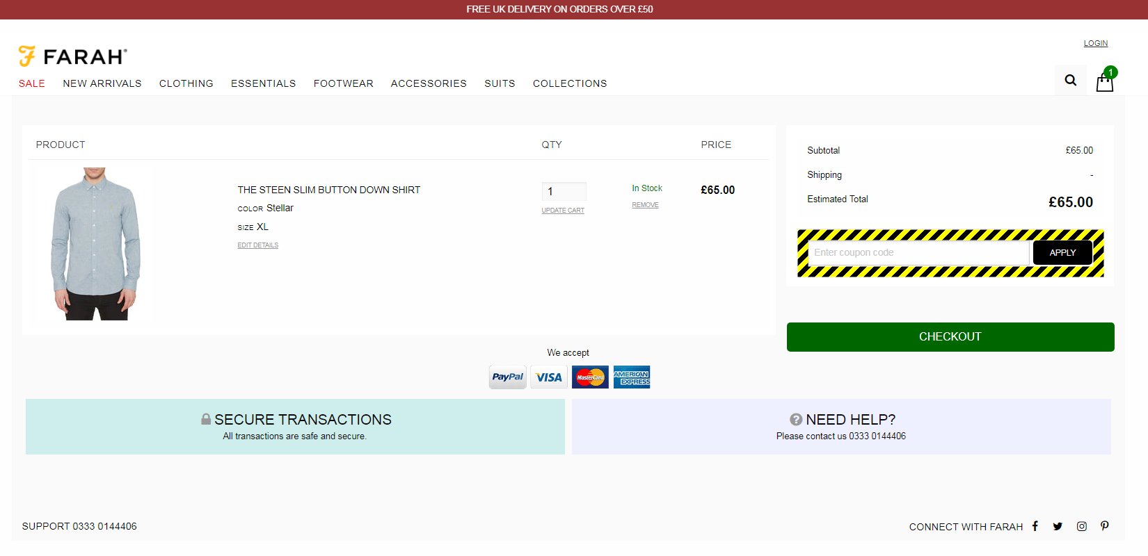Viewport: 1148px width, 556px height.
Task: Open the CLOTHING menu
Action: point(186,83)
